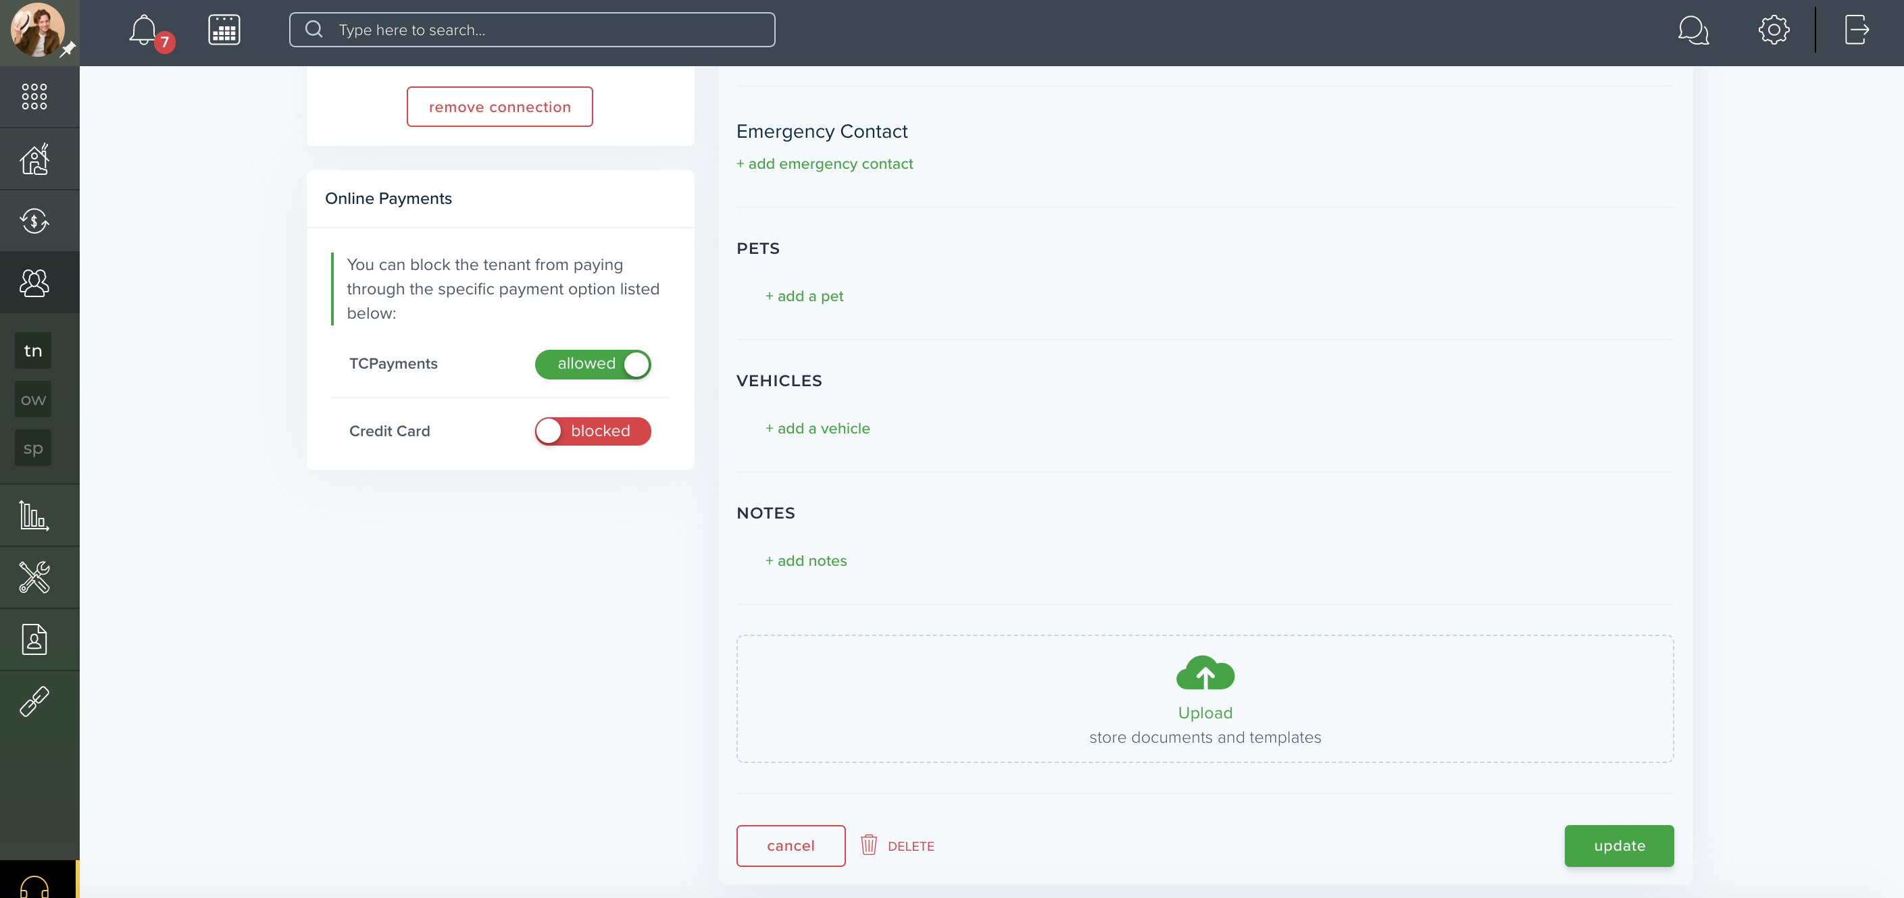Open the settings gear icon
Screen dimensions: 1904x898
pyautogui.click(x=1773, y=30)
